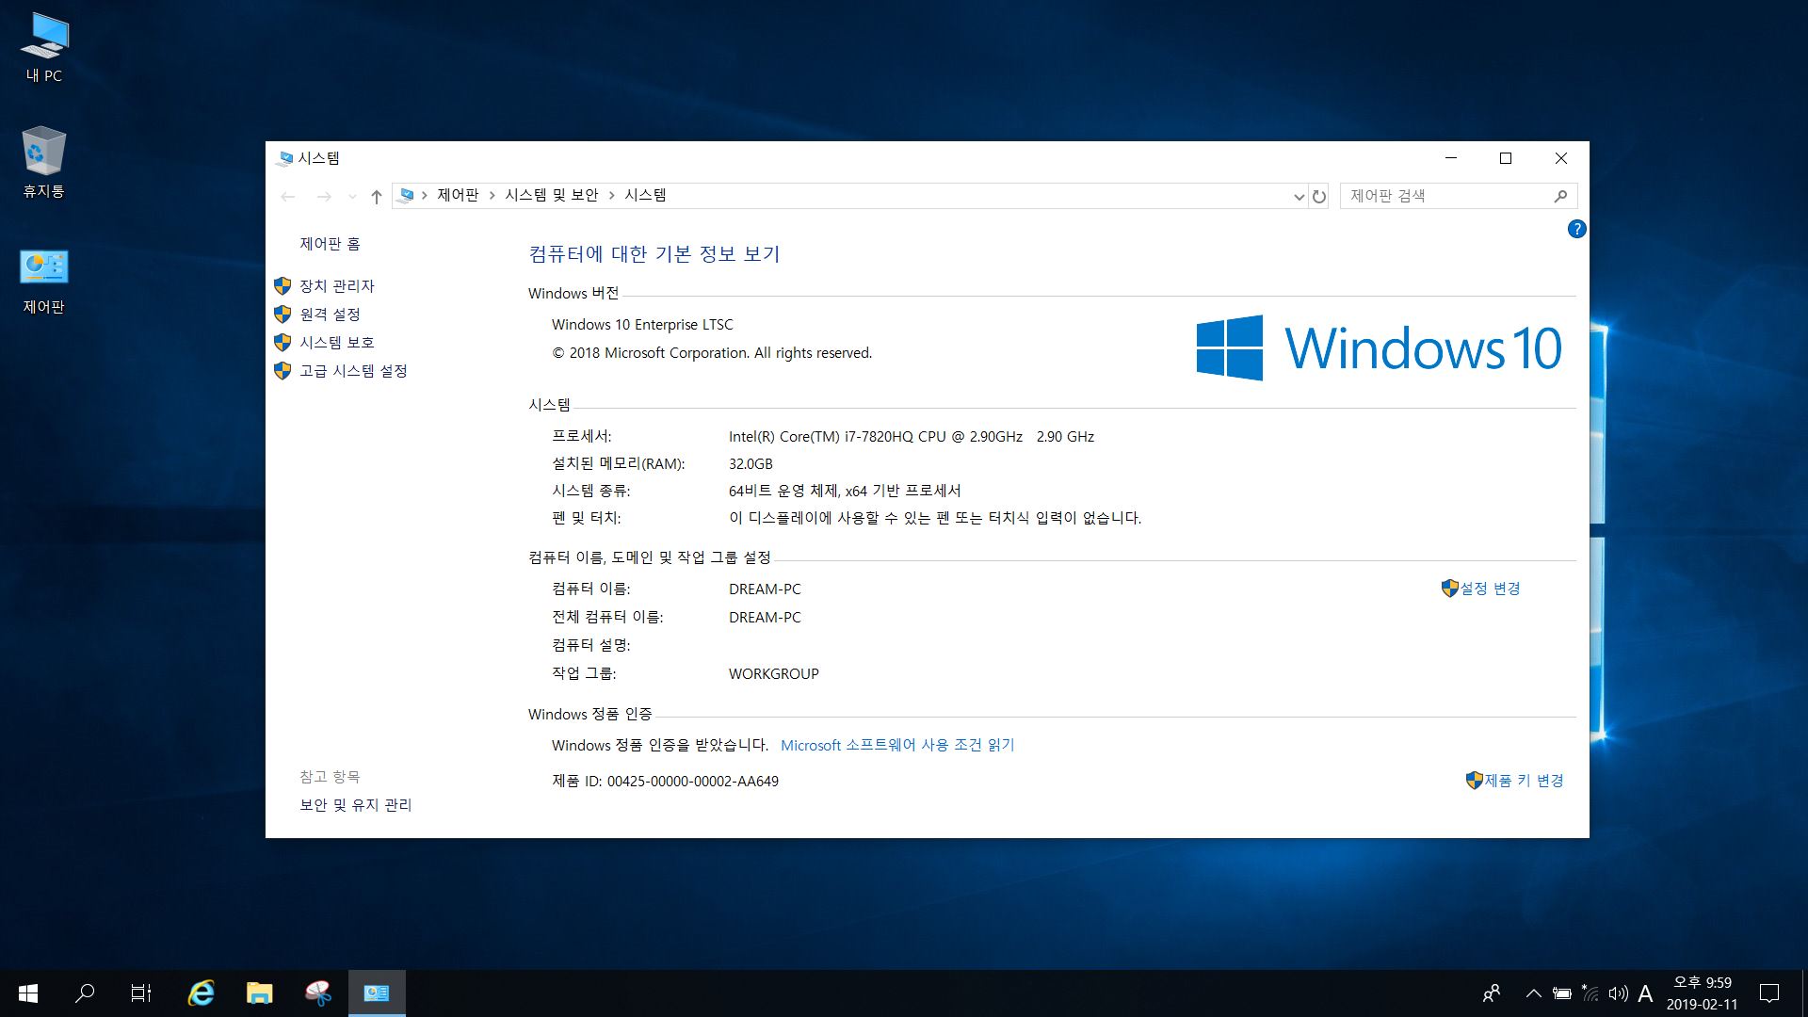Expand the chevron before 제어판 in breadcrumb
Image resolution: width=1808 pixels, height=1017 pixels.
[x=425, y=195]
